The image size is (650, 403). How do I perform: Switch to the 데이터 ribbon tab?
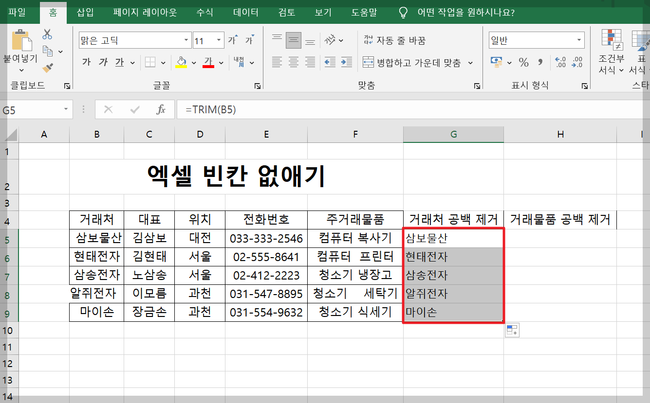coord(246,13)
